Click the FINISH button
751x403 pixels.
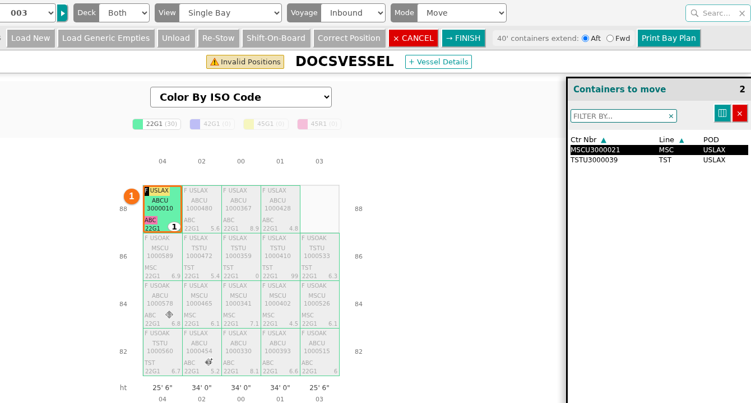tap(463, 38)
